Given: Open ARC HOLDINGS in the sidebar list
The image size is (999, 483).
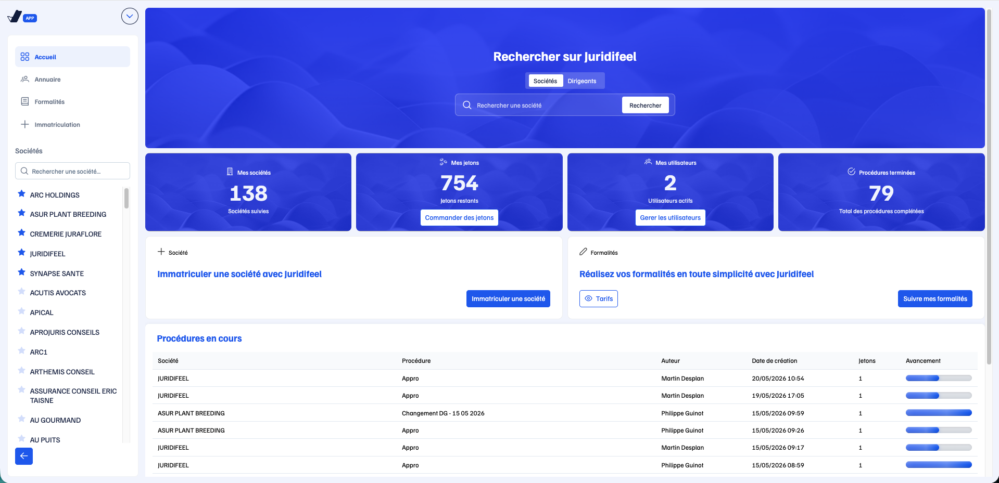Looking at the screenshot, I should (55, 195).
